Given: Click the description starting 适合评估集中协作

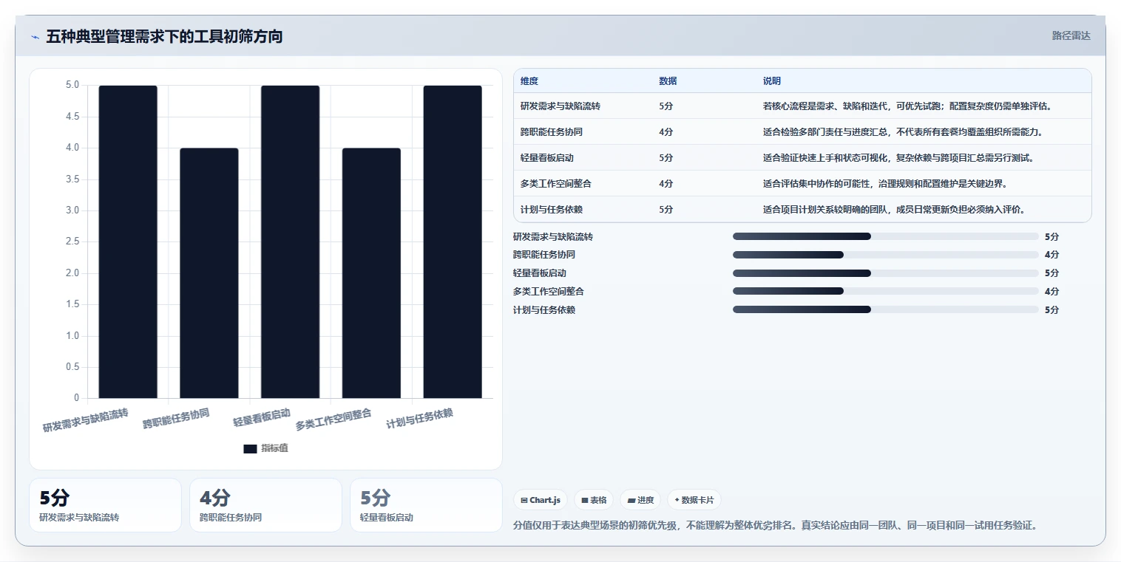Looking at the screenshot, I should (x=884, y=184).
